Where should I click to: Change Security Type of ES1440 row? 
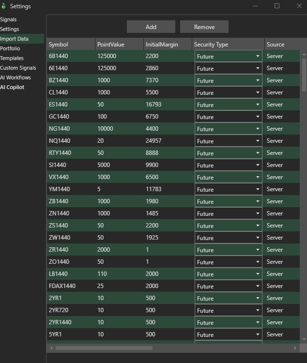pos(228,105)
